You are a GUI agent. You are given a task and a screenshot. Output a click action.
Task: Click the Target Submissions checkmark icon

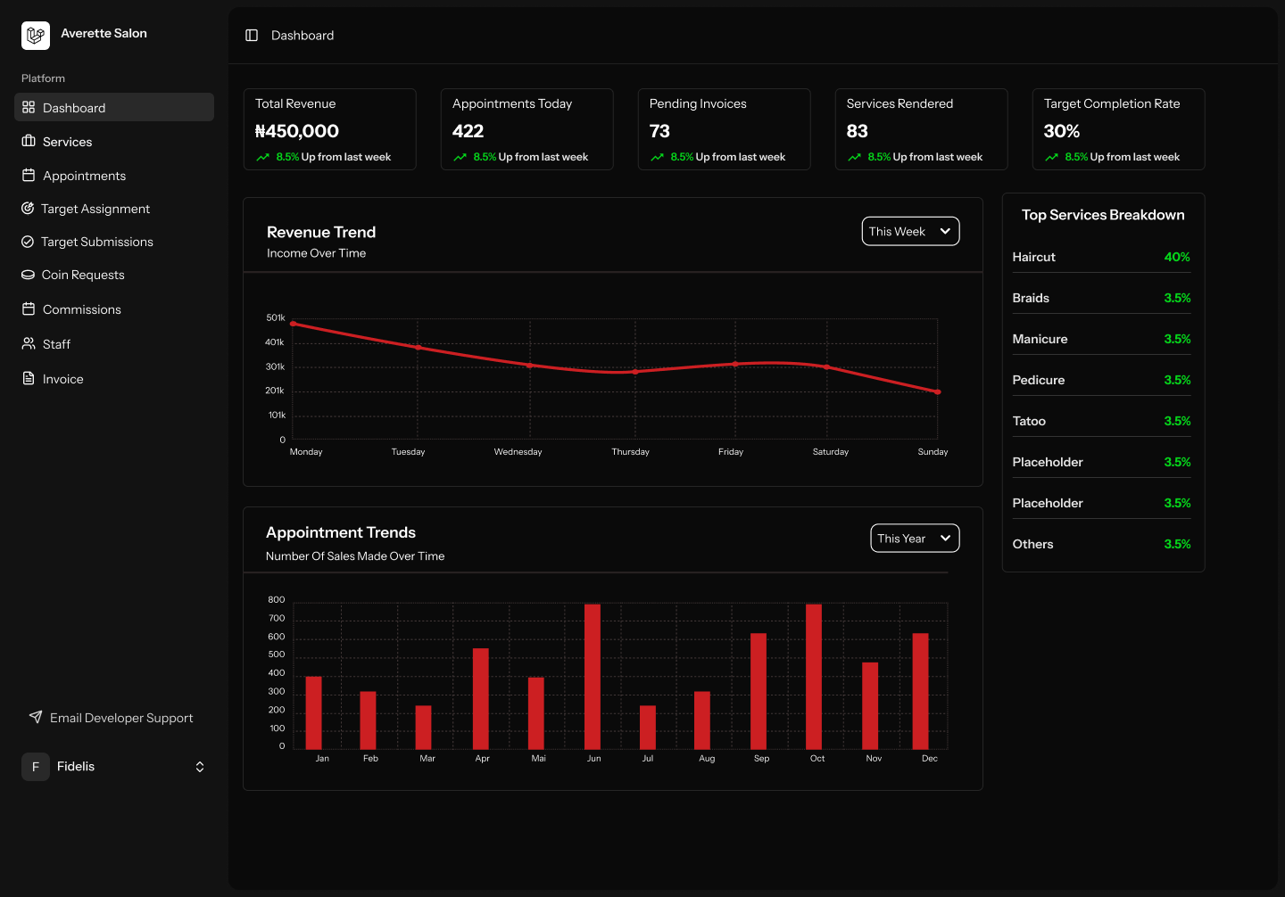pos(28,242)
